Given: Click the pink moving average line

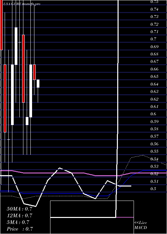Looking at the screenshot, I should [83, 173].
